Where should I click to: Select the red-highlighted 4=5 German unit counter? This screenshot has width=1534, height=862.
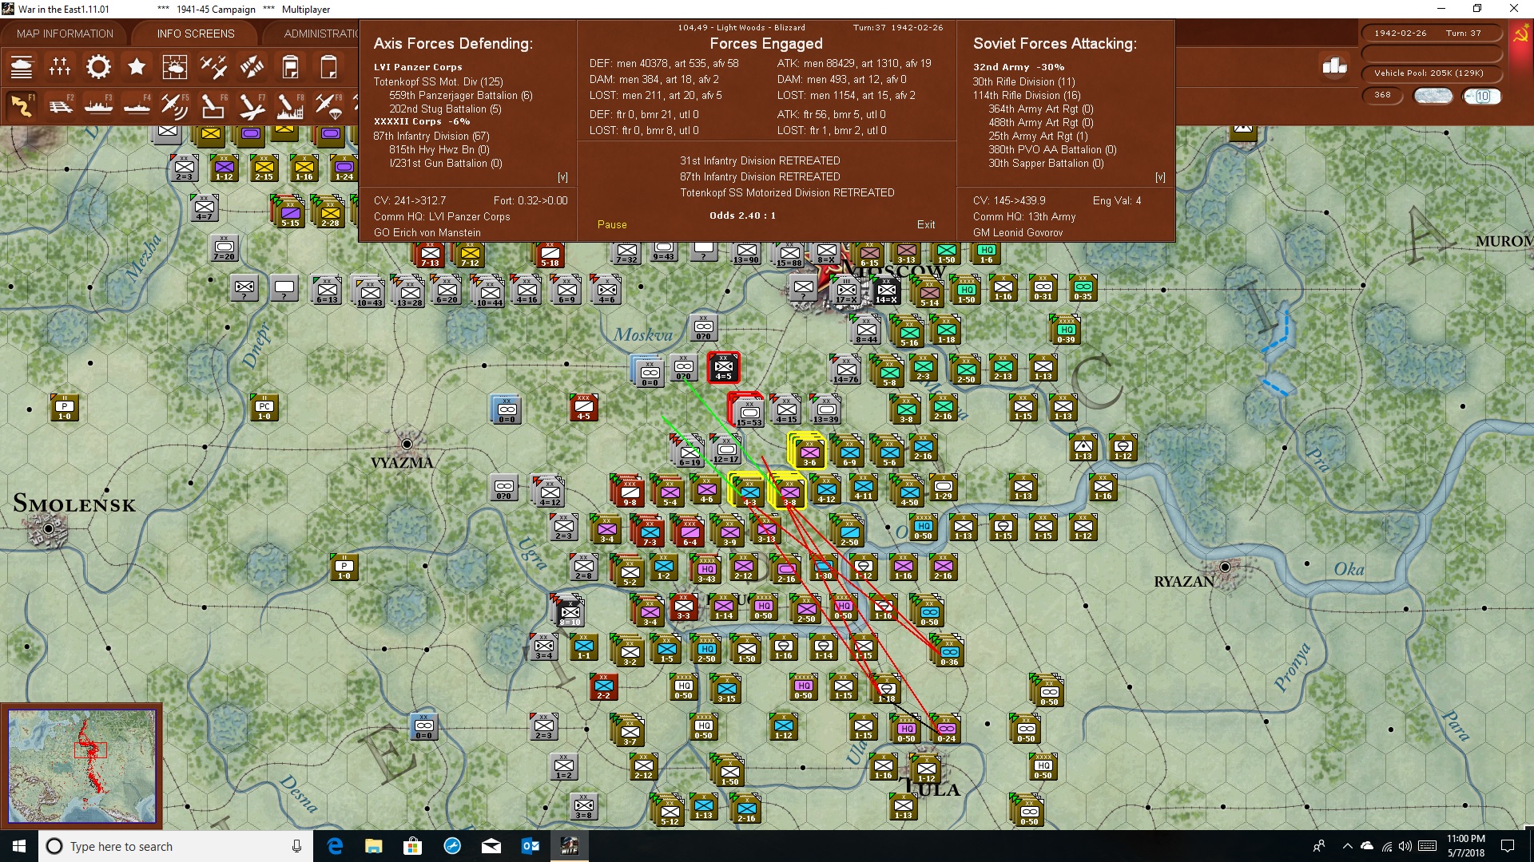(723, 367)
